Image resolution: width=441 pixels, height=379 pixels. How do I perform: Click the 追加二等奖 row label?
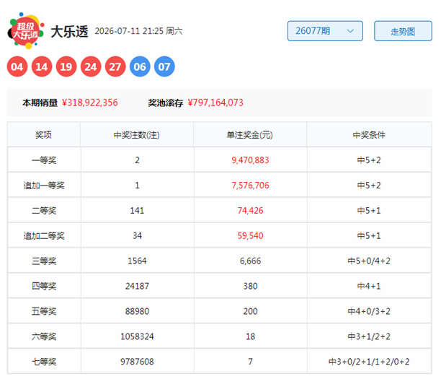(44, 236)
